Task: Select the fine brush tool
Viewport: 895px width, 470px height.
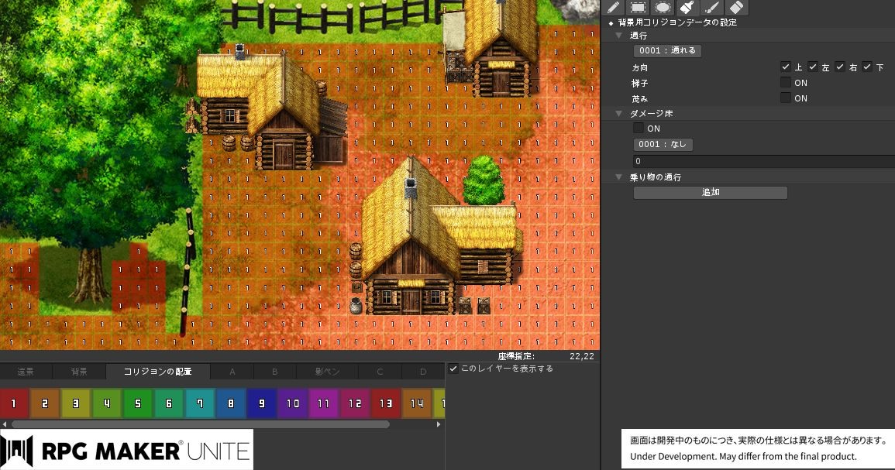Action: click(712, 8)
